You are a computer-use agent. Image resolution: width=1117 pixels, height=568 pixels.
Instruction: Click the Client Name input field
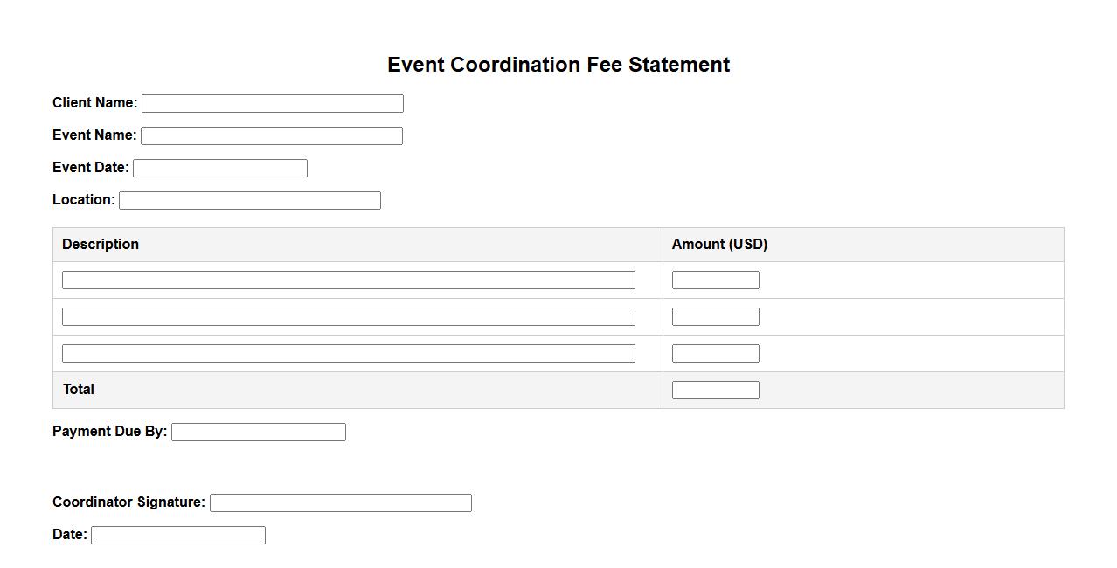coord(272,104)
